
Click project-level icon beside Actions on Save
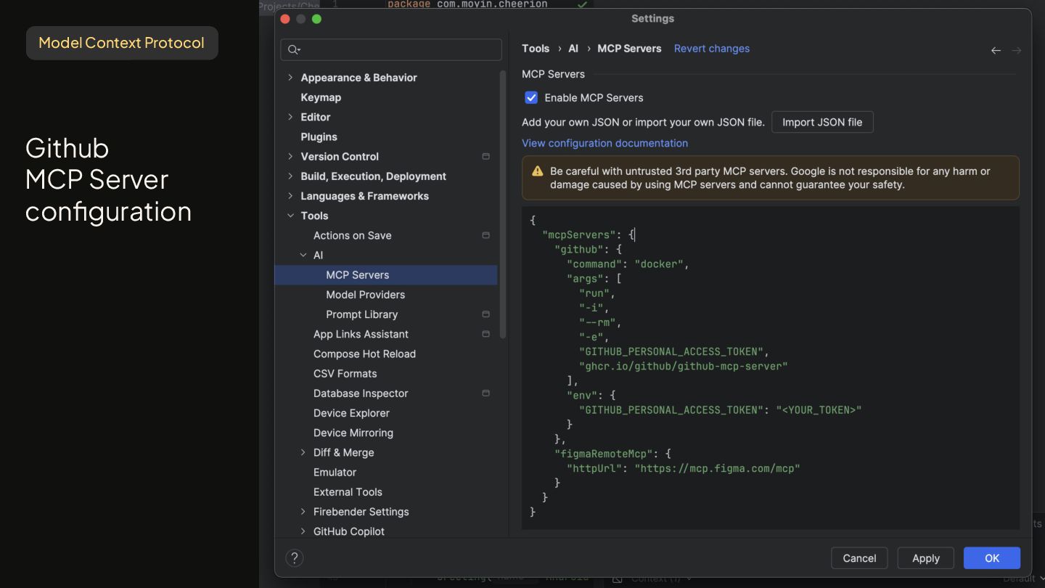click(x=485, y=235)
